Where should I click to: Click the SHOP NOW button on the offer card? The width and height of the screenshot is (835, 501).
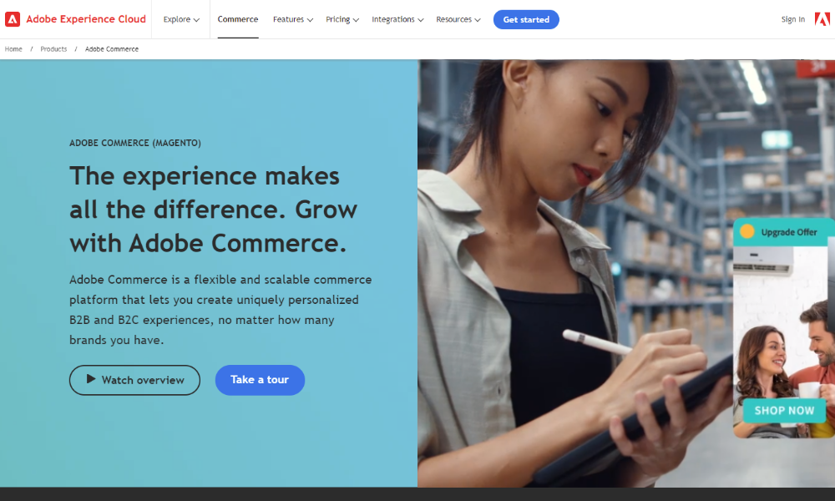pyautogui.click(x=784, y=411)
